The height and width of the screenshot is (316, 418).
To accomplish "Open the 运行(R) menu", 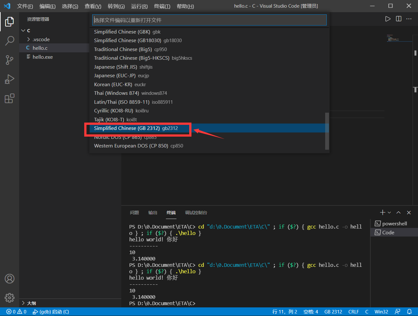I will pos(139,6).
